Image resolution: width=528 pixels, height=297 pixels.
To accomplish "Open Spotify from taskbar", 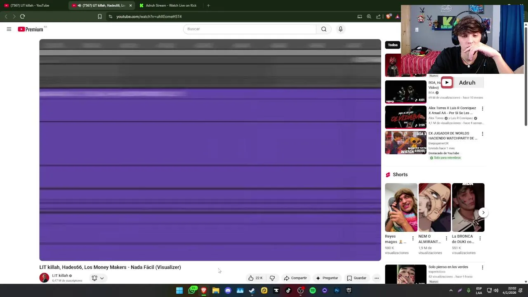I will point(313,290).
